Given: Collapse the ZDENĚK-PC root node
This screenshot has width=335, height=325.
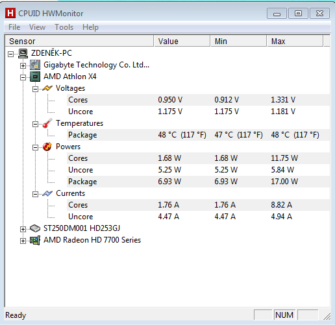Looking at the screenshot, I should click(10, 54).
